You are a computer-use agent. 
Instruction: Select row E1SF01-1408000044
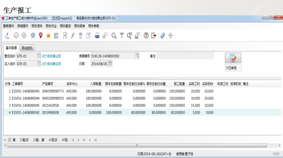pos(142,98)
